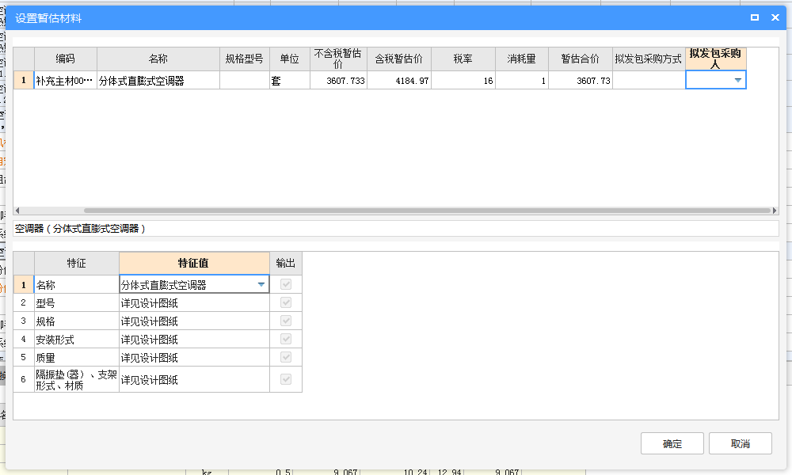Toggle output checkbox for 安装形式 row
Viewport: 792px width, 475px height.
point(285,339)
